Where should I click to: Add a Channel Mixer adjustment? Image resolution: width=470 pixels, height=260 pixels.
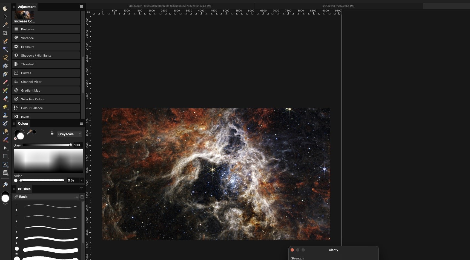pos(46,82)
